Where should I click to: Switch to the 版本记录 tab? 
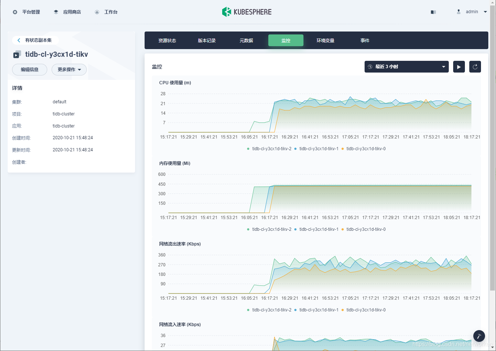click(x=207, y=40)
